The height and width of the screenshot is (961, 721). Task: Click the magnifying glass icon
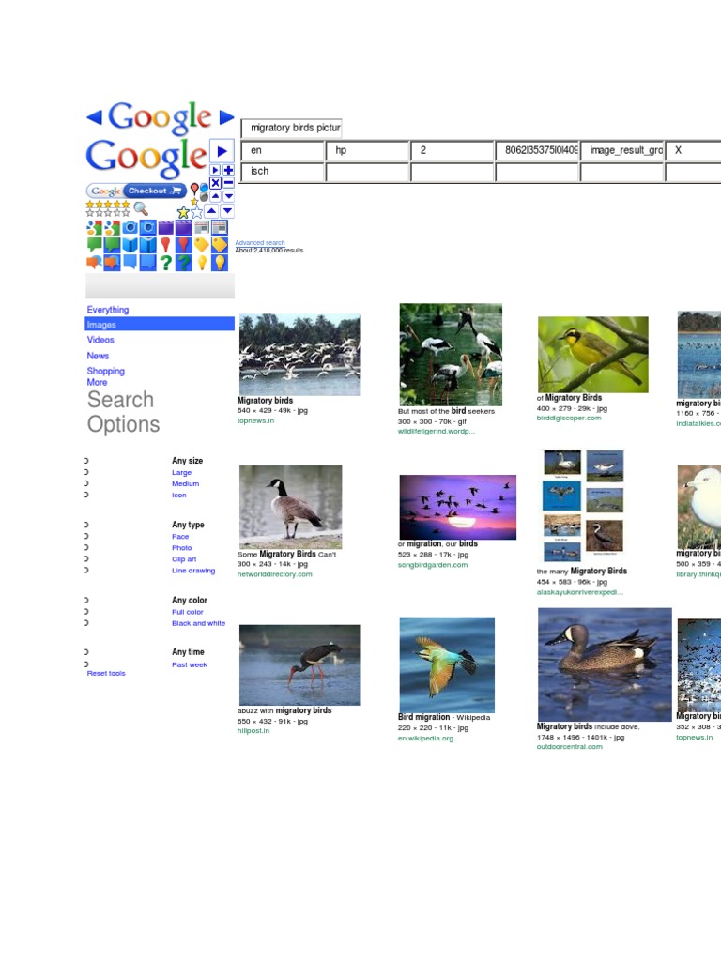[x=141, y=209]
